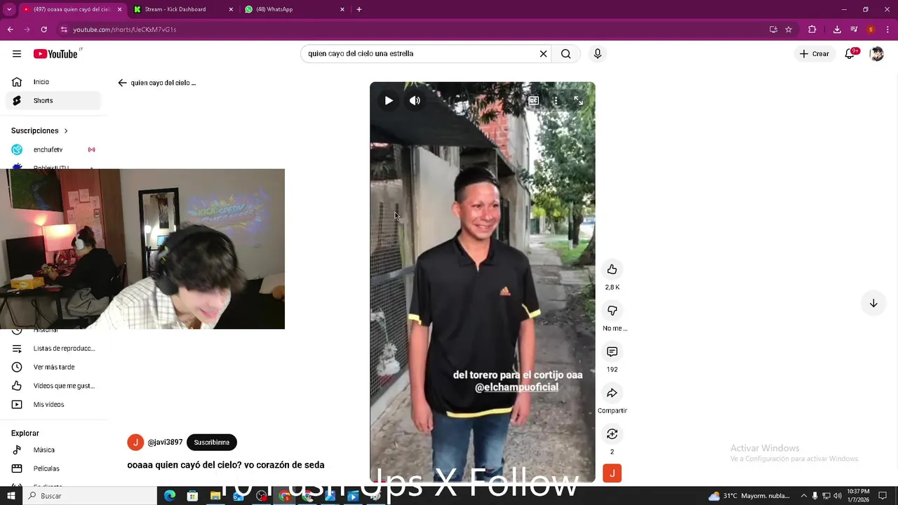The height and width of the screenshot is (505, 898).
Task: Open the taskbar volume control
Action: pyautogui.click(x=837, y=496)
